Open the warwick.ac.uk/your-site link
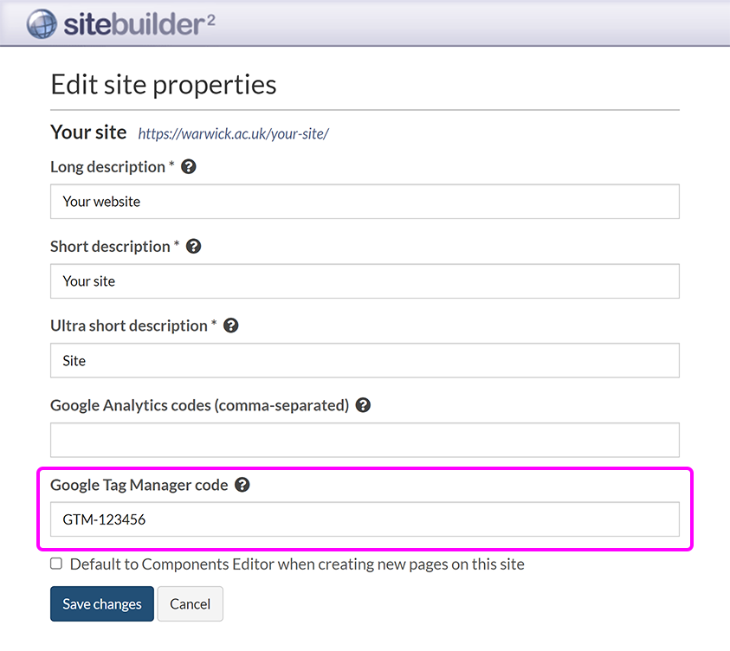 tap(232, 135)
